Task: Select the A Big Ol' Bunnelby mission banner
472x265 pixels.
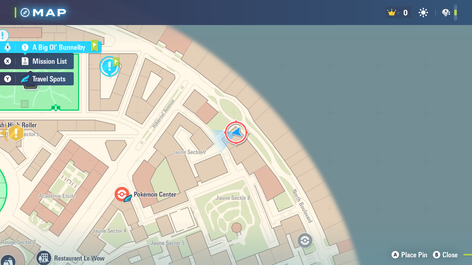Action: click(x=51, y=47)
